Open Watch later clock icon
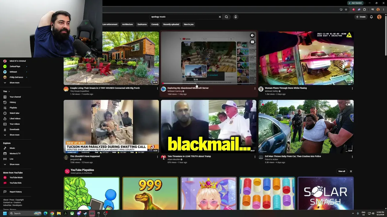The image size is (387, 217). [5, 113]
